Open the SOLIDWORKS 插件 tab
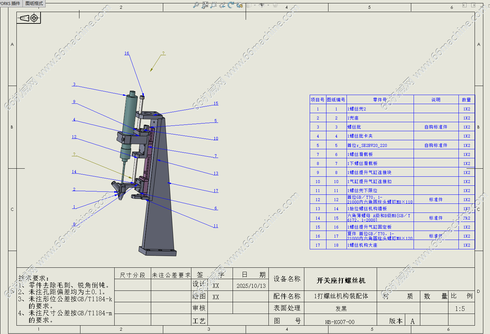The height and width of the screenshot is (334, 490). 10,3
